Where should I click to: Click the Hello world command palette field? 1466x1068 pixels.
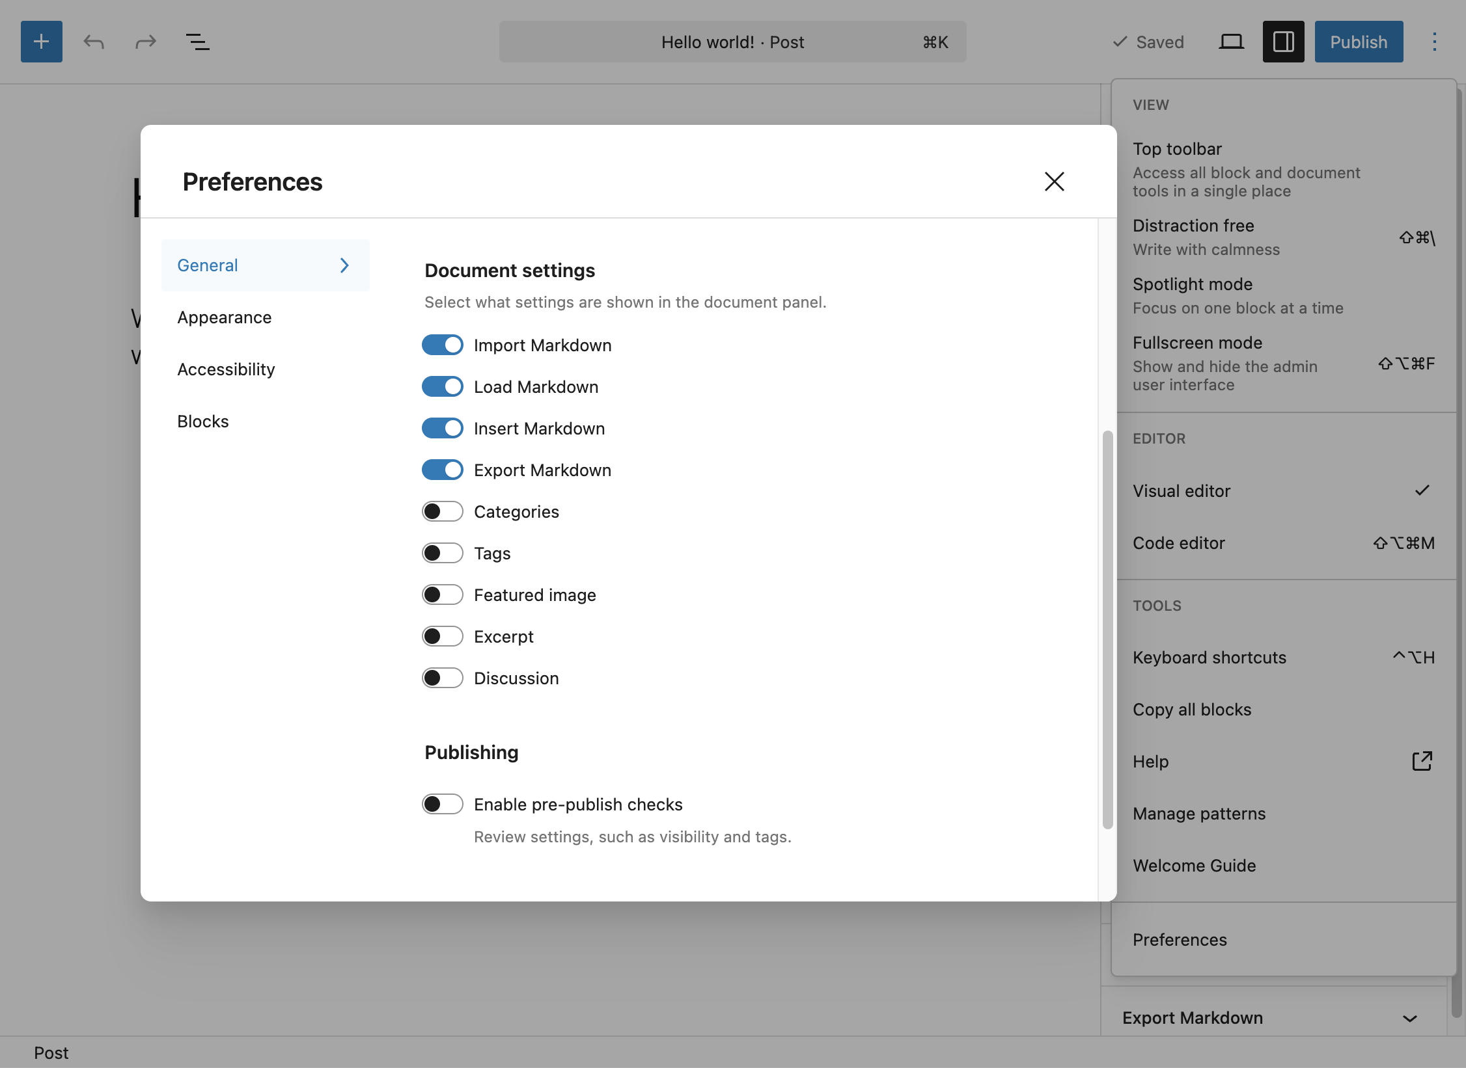732,42
